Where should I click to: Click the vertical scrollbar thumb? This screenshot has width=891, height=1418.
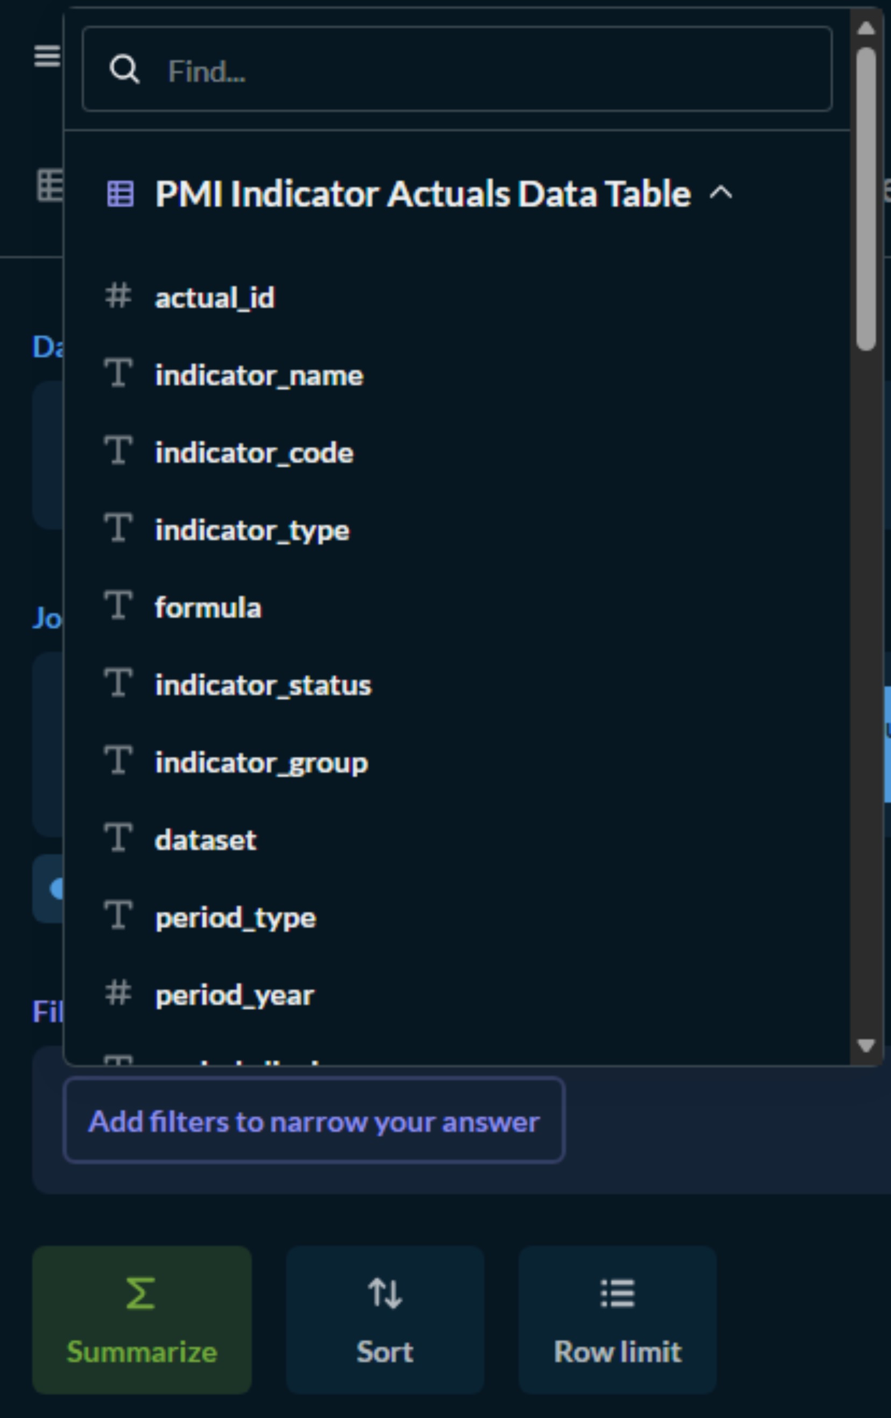866,199
